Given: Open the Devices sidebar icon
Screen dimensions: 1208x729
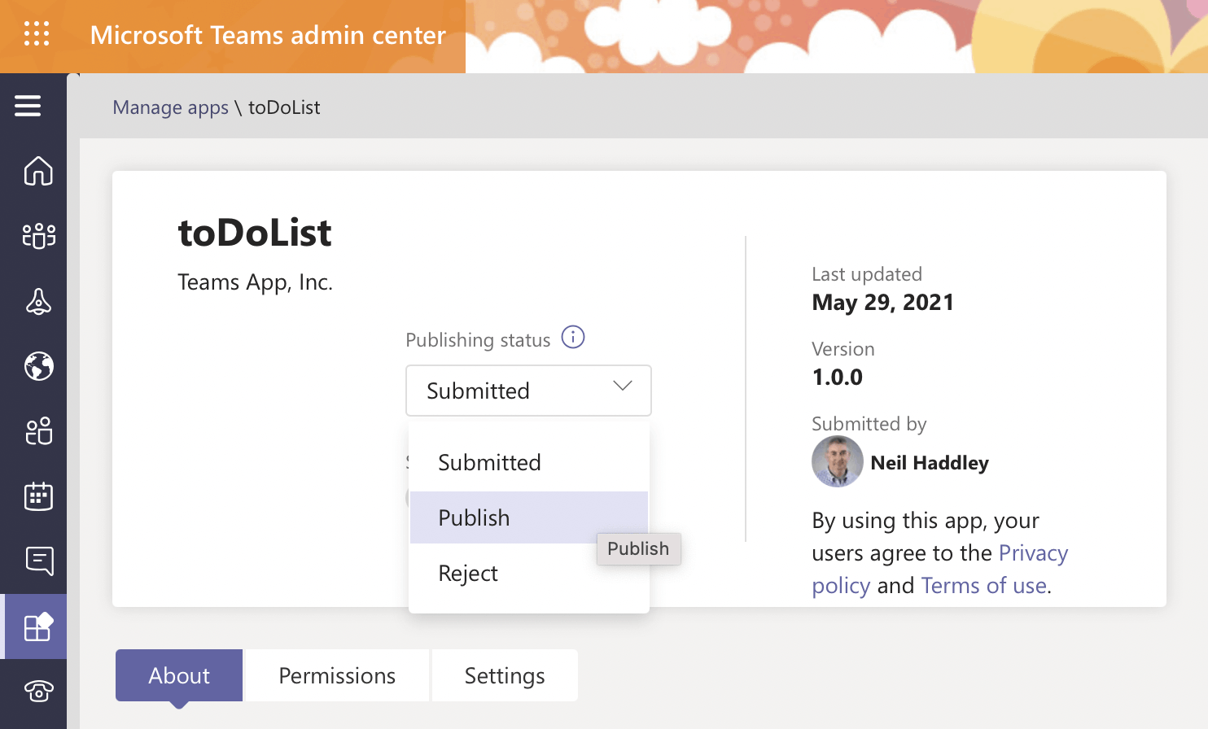Looking at the screenshot, I should coord(38,302).
